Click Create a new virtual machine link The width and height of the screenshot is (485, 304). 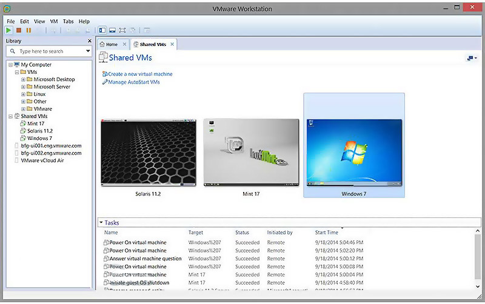tap(139, 74)
